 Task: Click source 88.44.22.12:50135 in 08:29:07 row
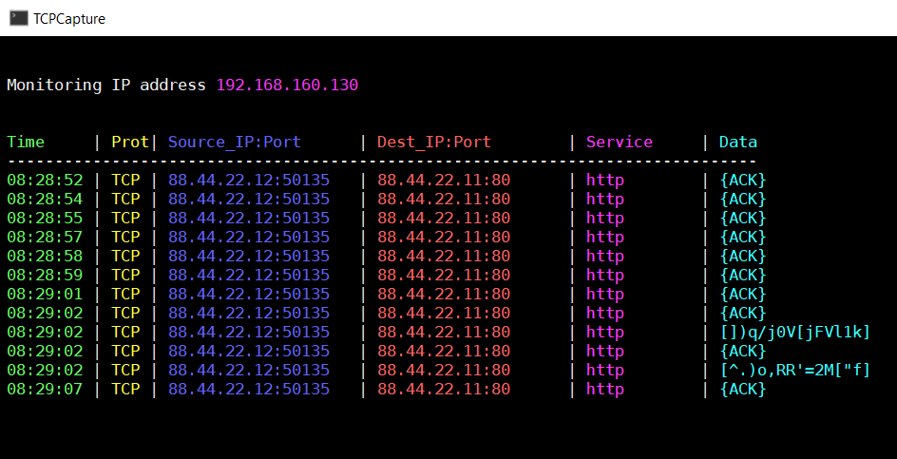(249, 390)
